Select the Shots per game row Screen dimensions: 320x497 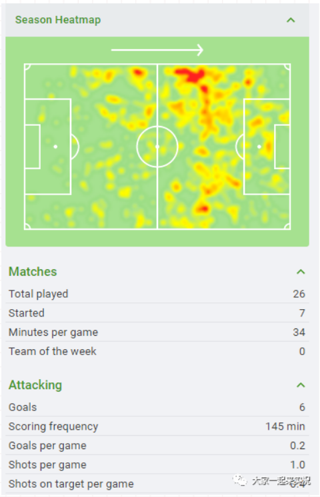point(157,464)
